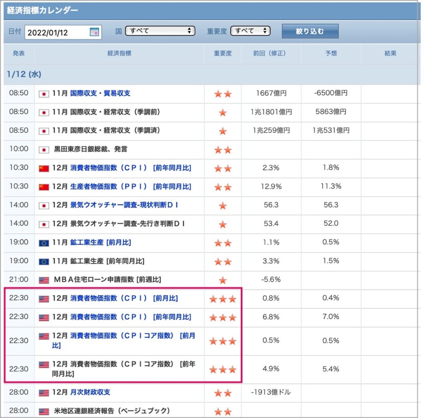Open the 景気ウオッチャー調査-現状判断DI link
This screenshot has width=424, height=418.
click(x=124, y=205)
